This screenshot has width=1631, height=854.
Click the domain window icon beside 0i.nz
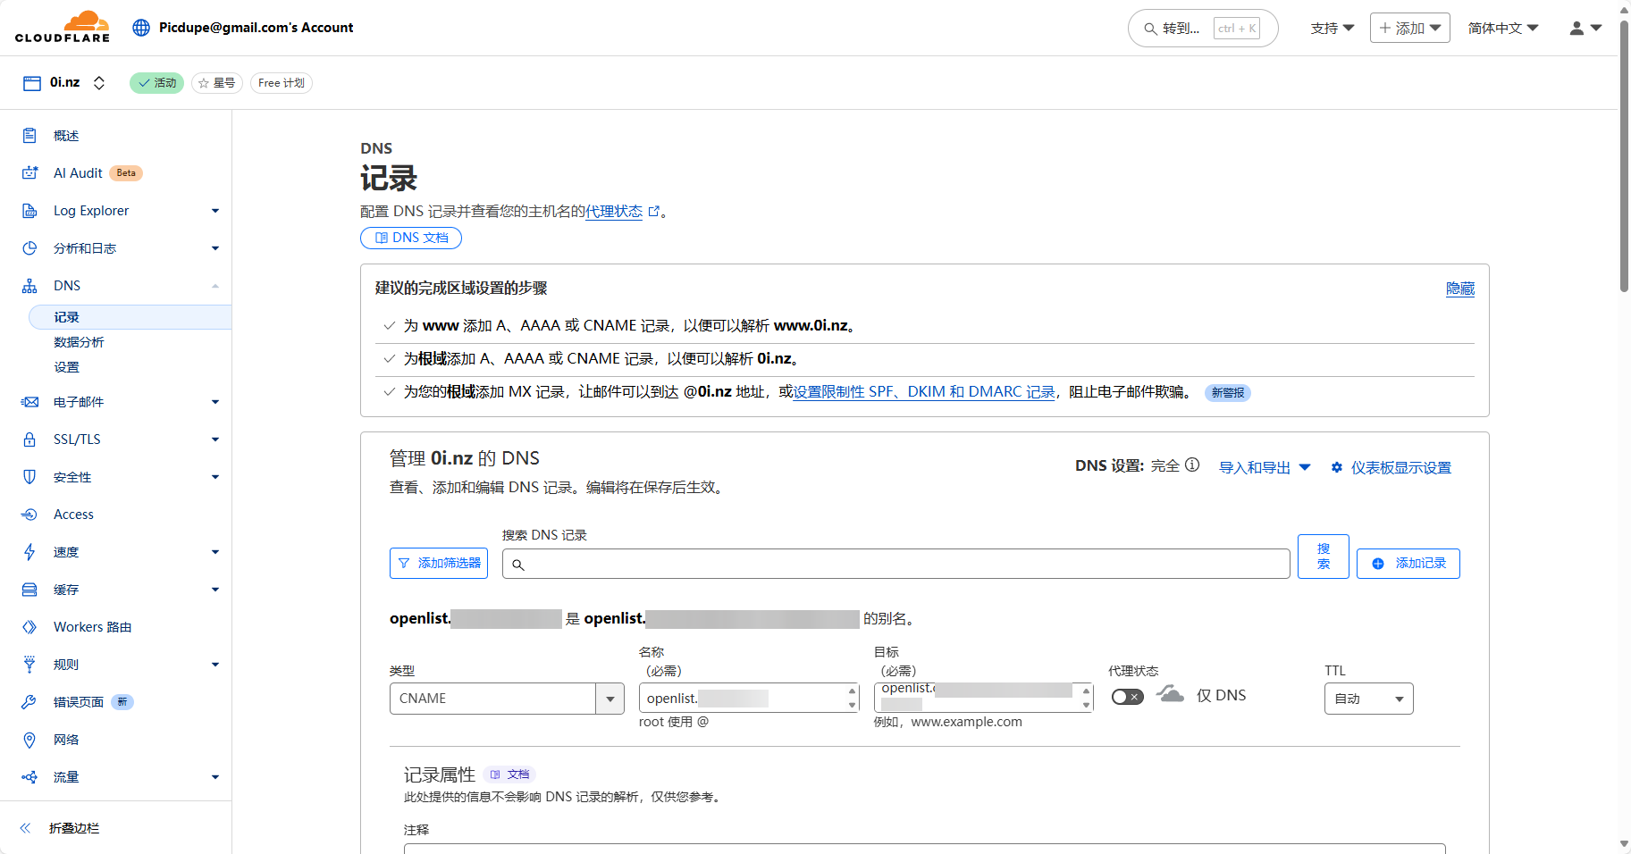pyautogui.click(x=32, y=83)
